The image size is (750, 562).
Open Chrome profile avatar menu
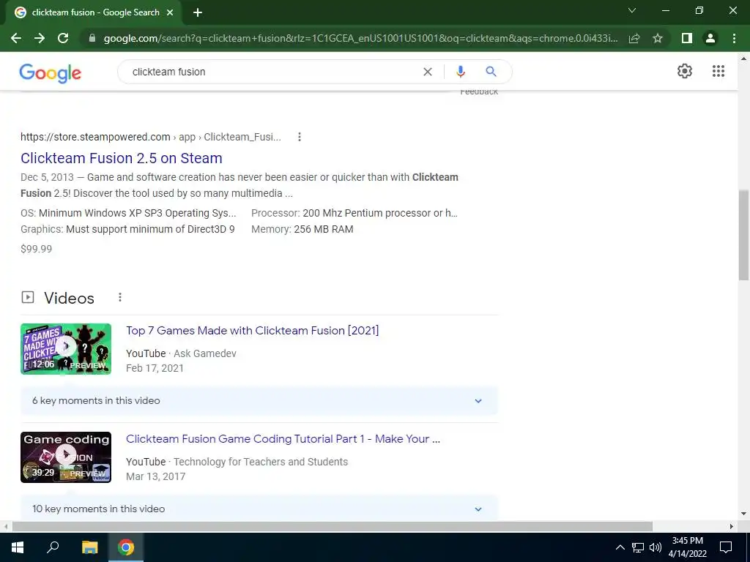point(710,38)
